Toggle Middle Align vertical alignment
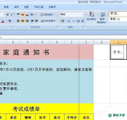This screenshot has width=127, height=120. [23, 15]
